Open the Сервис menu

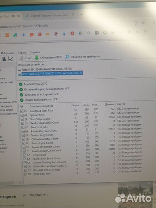(22, 53)
